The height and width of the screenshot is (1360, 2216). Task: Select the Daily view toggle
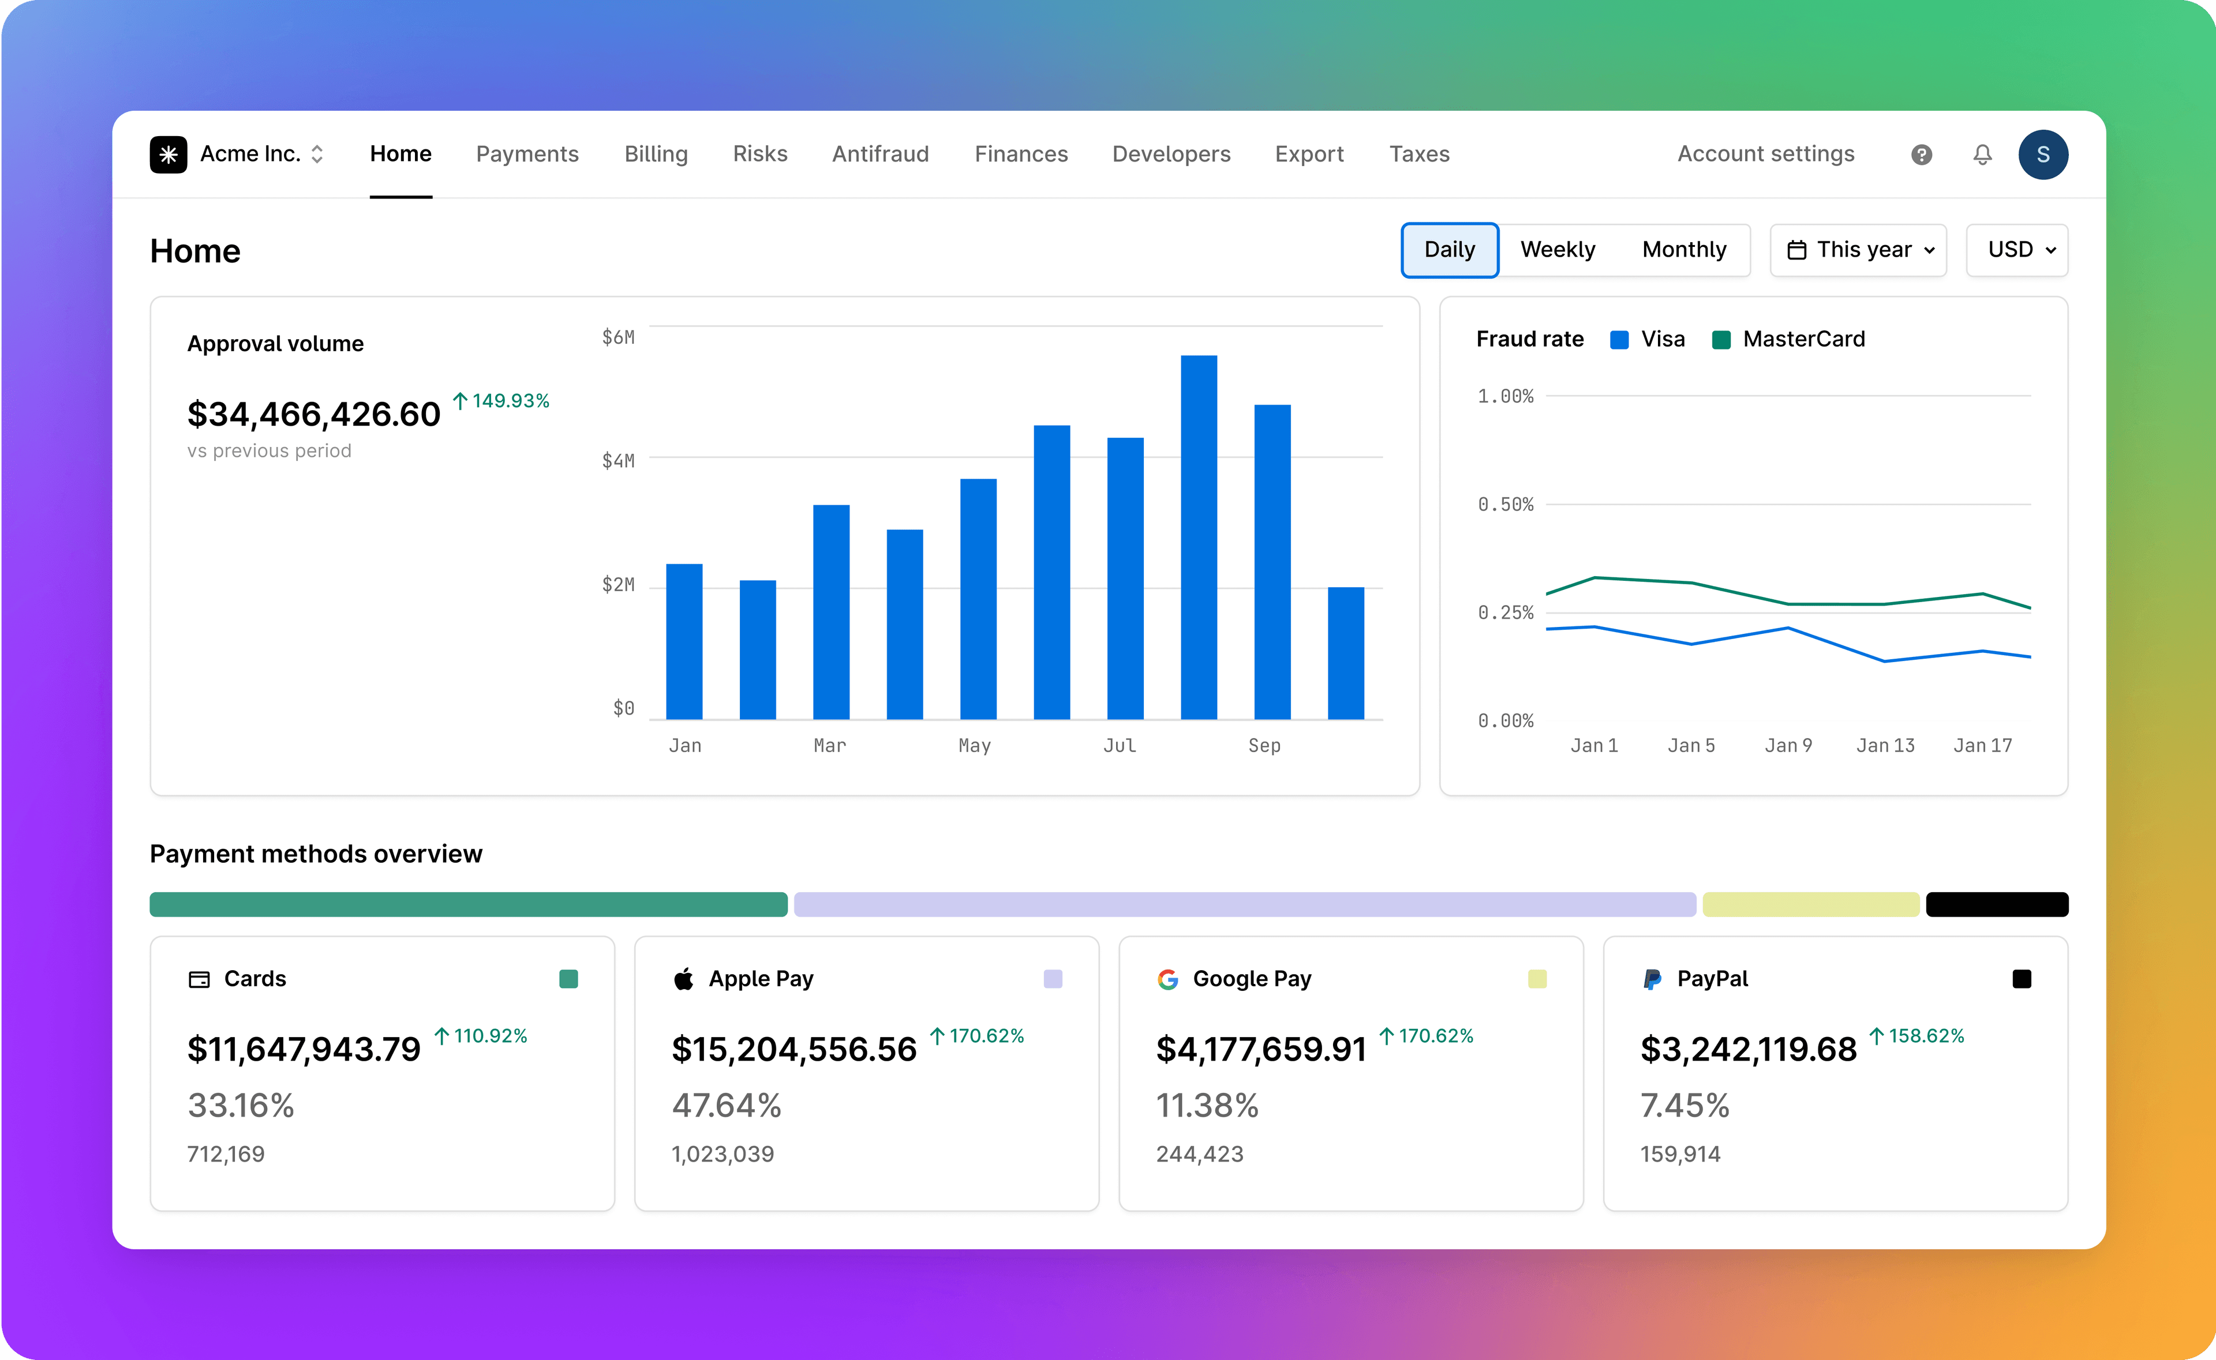(1450, 250)
